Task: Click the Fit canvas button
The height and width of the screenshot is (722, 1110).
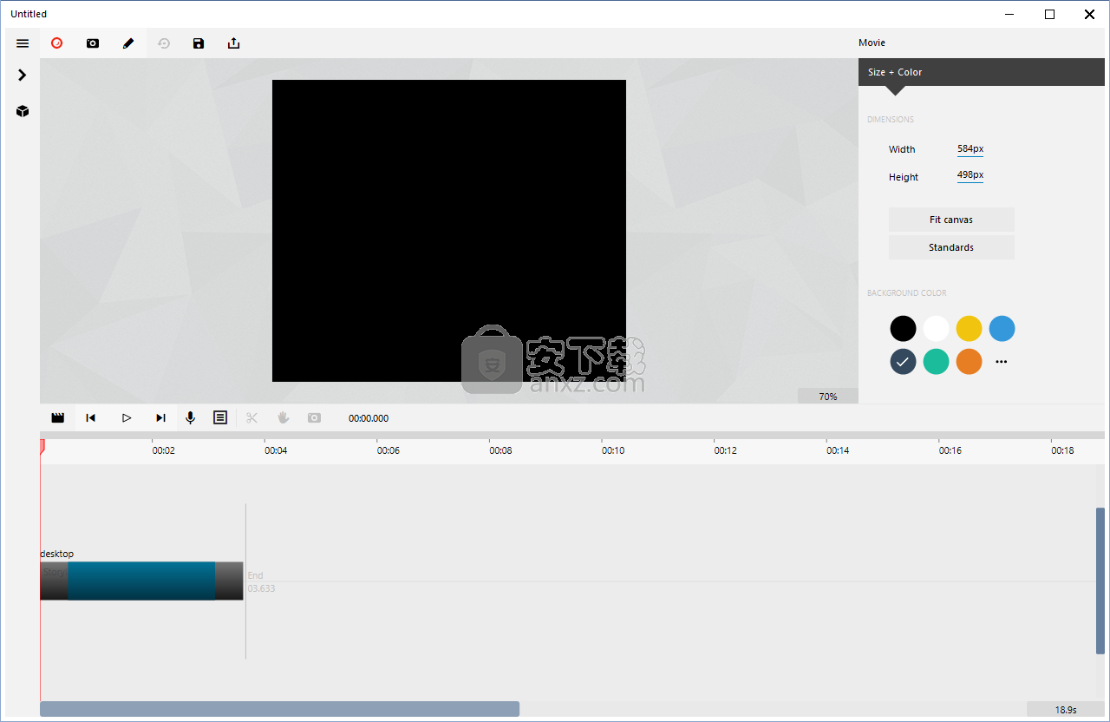Action: [951, 220]
